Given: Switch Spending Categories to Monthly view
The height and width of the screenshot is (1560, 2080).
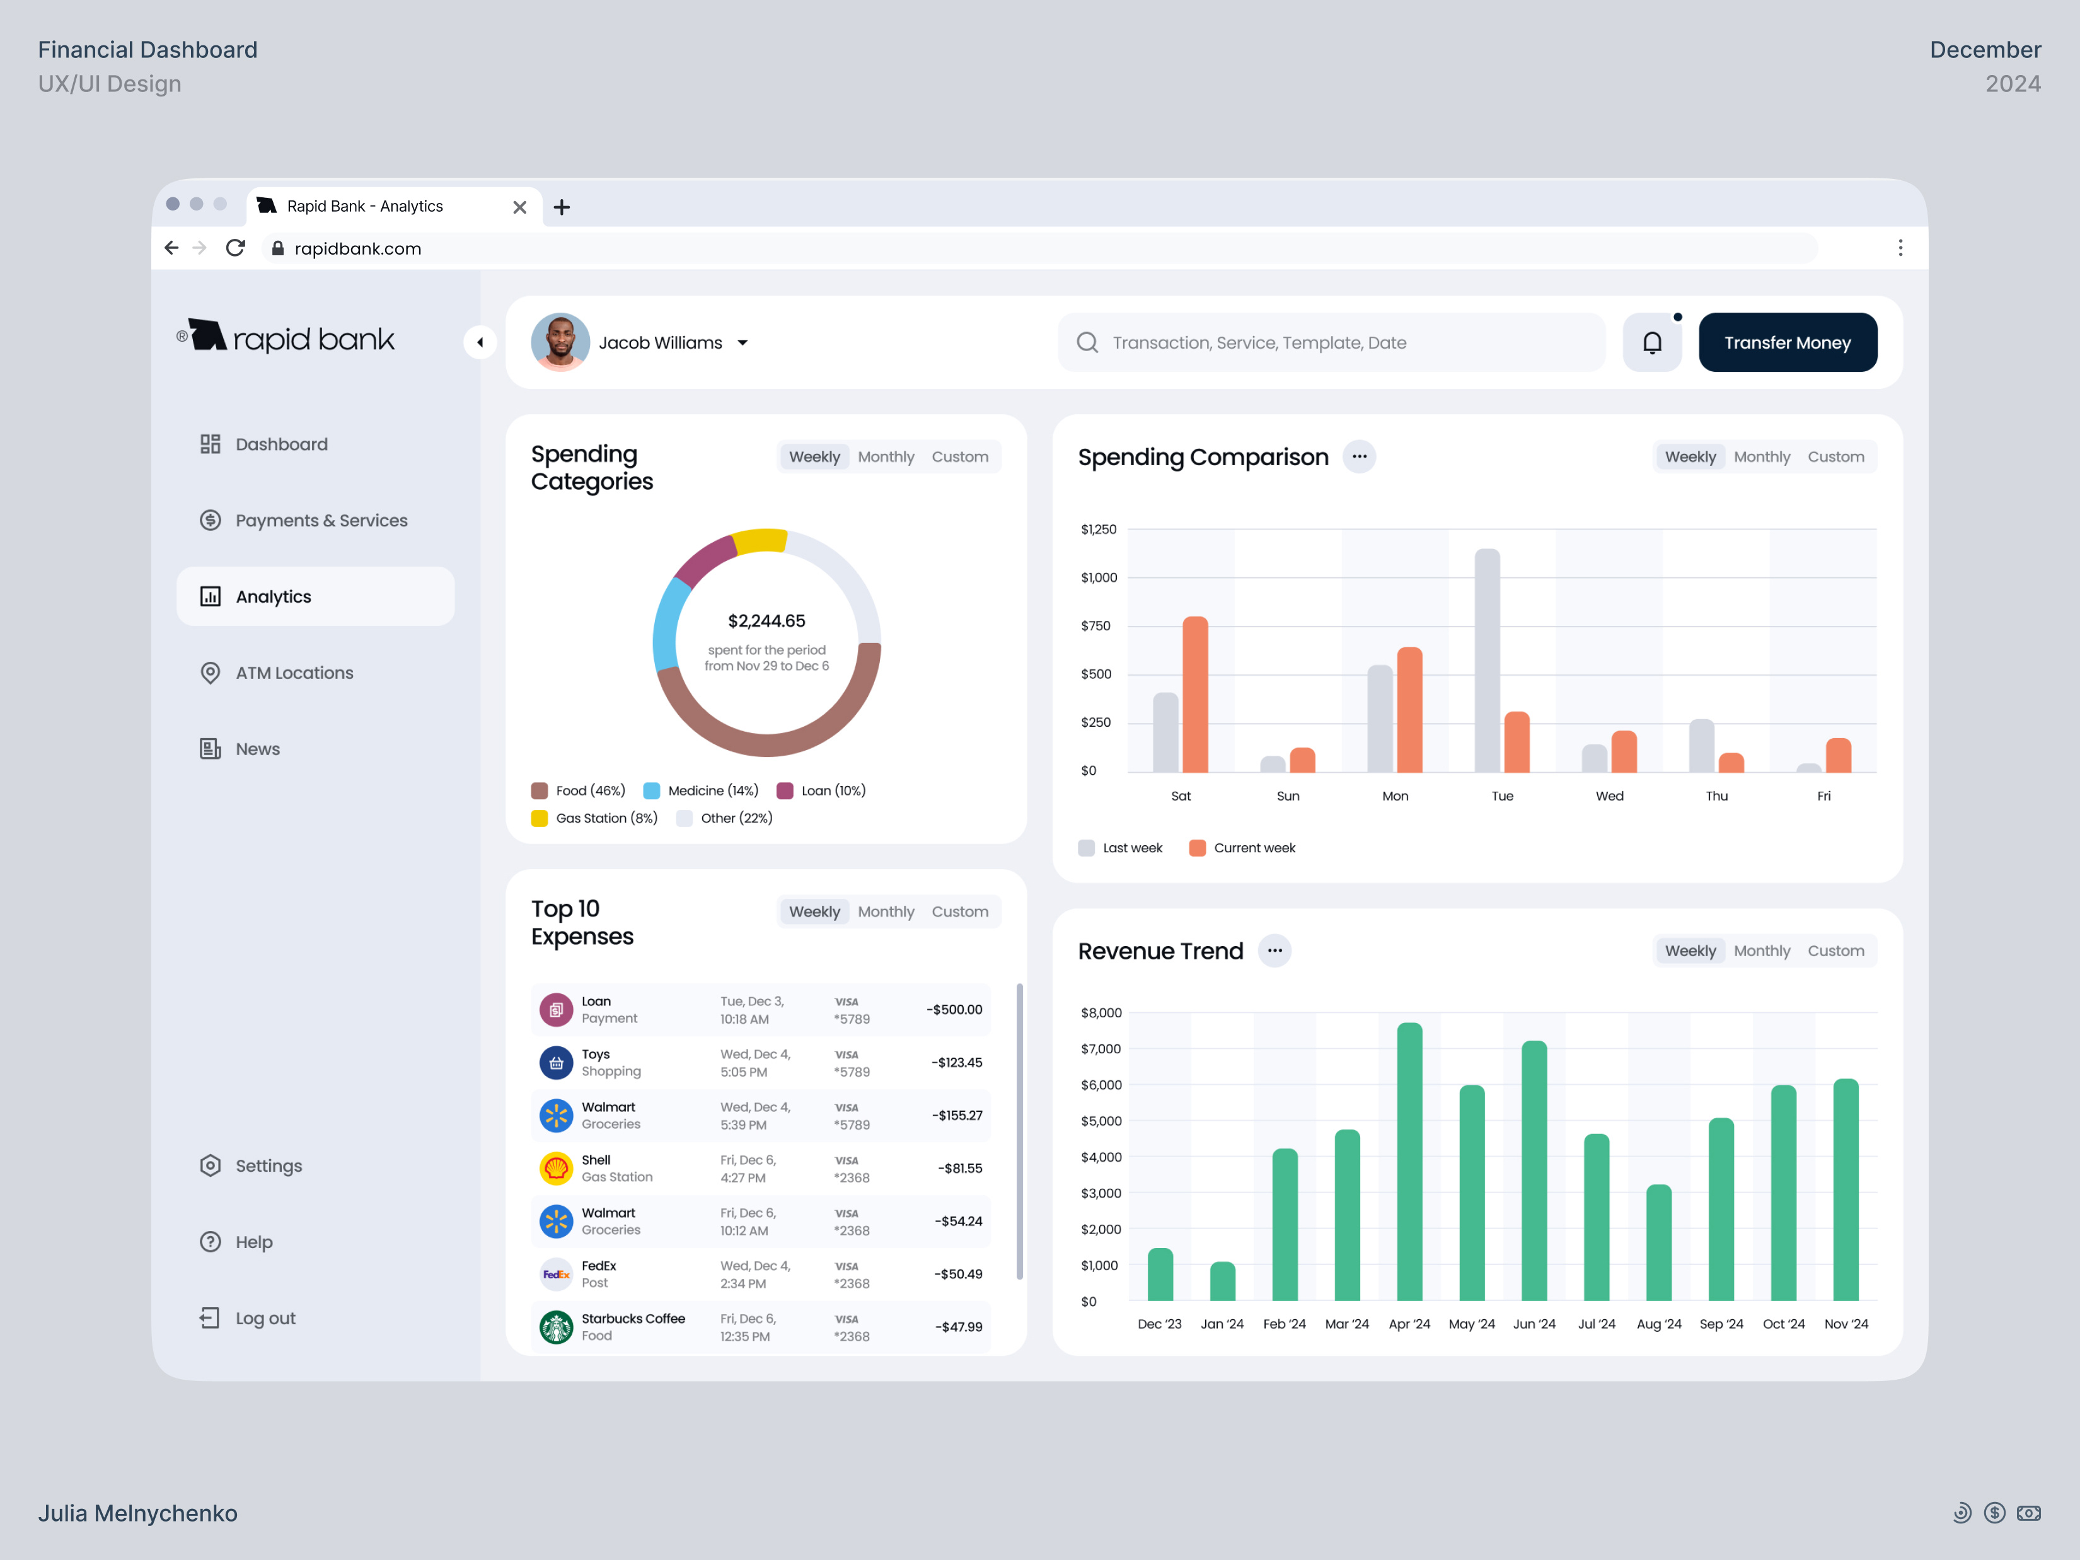Looking at the screenshot, I should (x=886, y=456).
